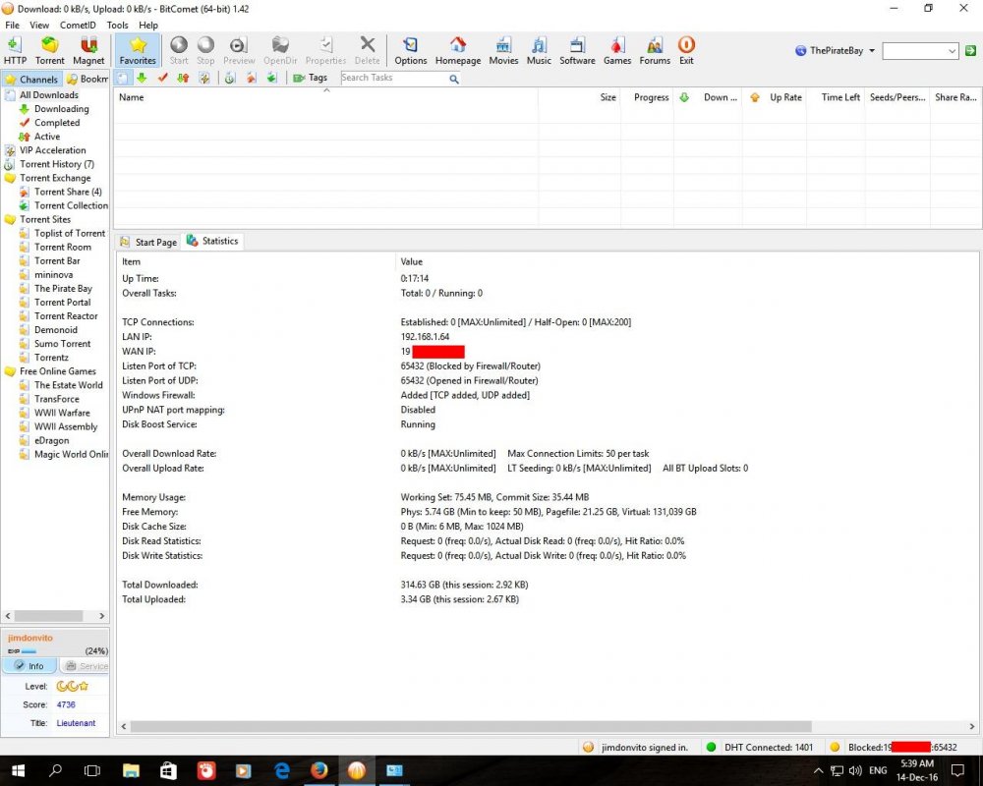Image resolution: width=983 pixels, height=786 pixels.
Task: Open The Pirate Bay sidebar link
Action: click(x=63, y=288)
